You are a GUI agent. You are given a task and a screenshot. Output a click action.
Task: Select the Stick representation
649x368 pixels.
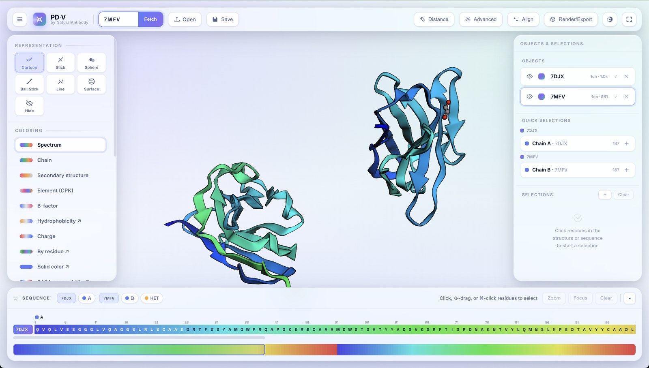pos(60,63)
